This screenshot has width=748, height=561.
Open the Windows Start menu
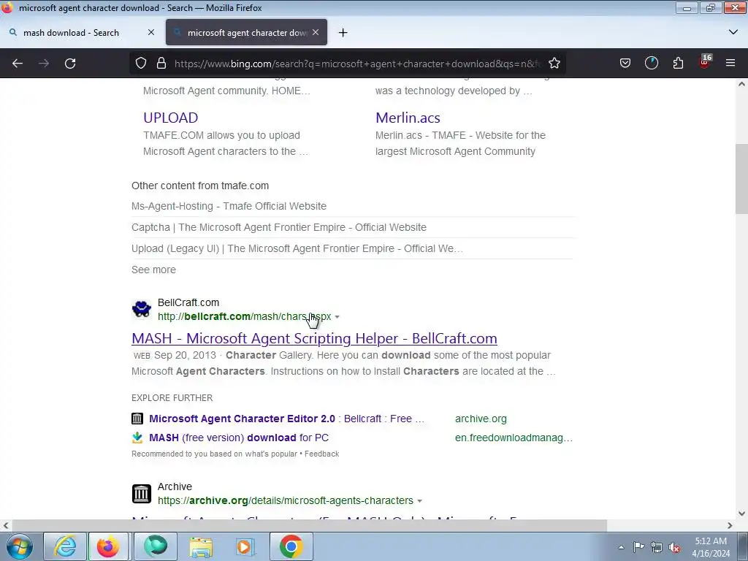point(19,546)
